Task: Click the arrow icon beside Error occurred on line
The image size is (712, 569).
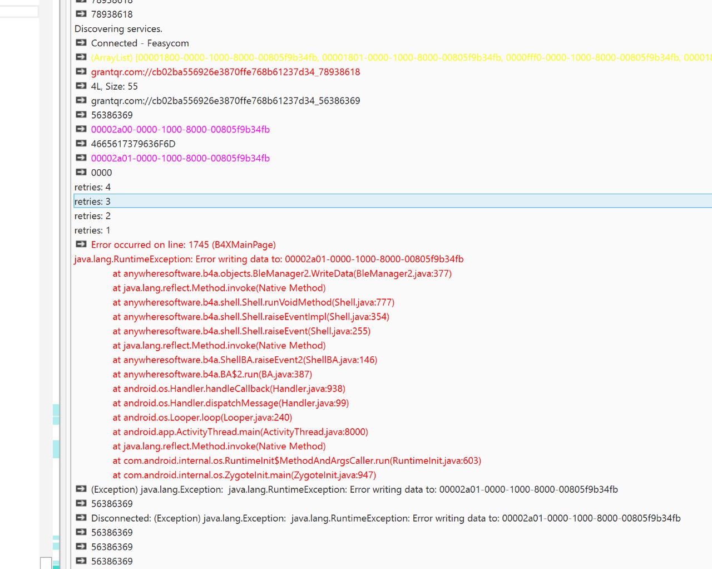Action: [x=81, y=244]
